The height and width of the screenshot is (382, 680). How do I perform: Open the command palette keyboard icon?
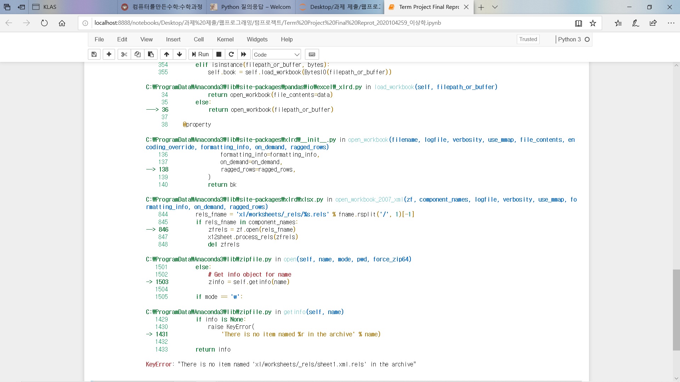312,54
